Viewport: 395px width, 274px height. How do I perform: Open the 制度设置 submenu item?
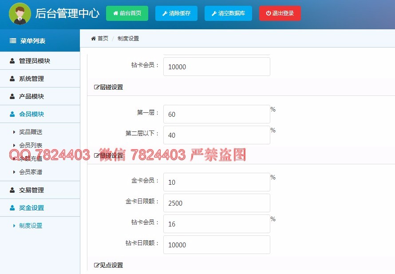(x=31, y=226)
